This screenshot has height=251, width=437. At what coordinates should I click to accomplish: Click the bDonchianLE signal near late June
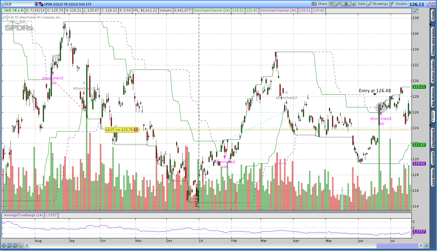point(381,119)
